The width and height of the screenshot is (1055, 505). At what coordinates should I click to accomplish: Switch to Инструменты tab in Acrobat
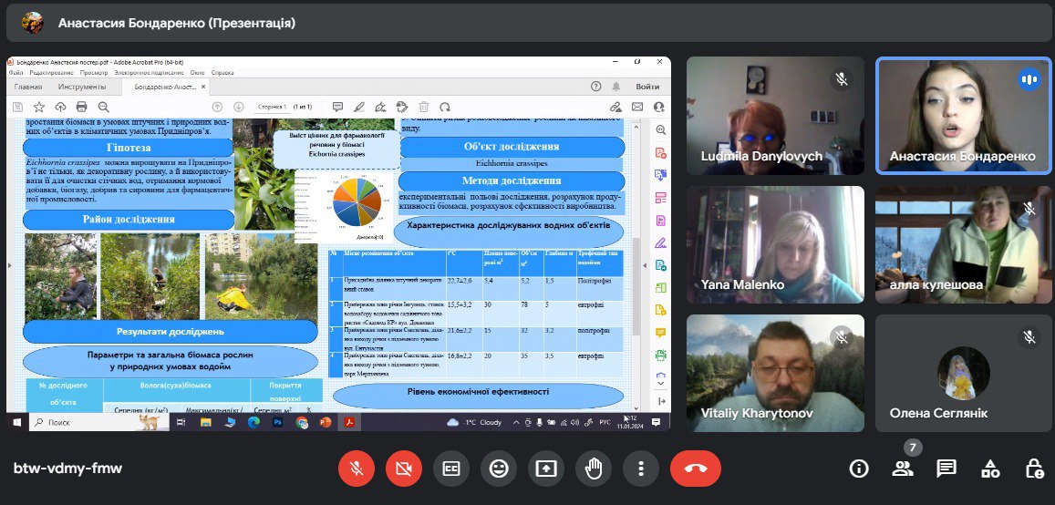(82, 87)
